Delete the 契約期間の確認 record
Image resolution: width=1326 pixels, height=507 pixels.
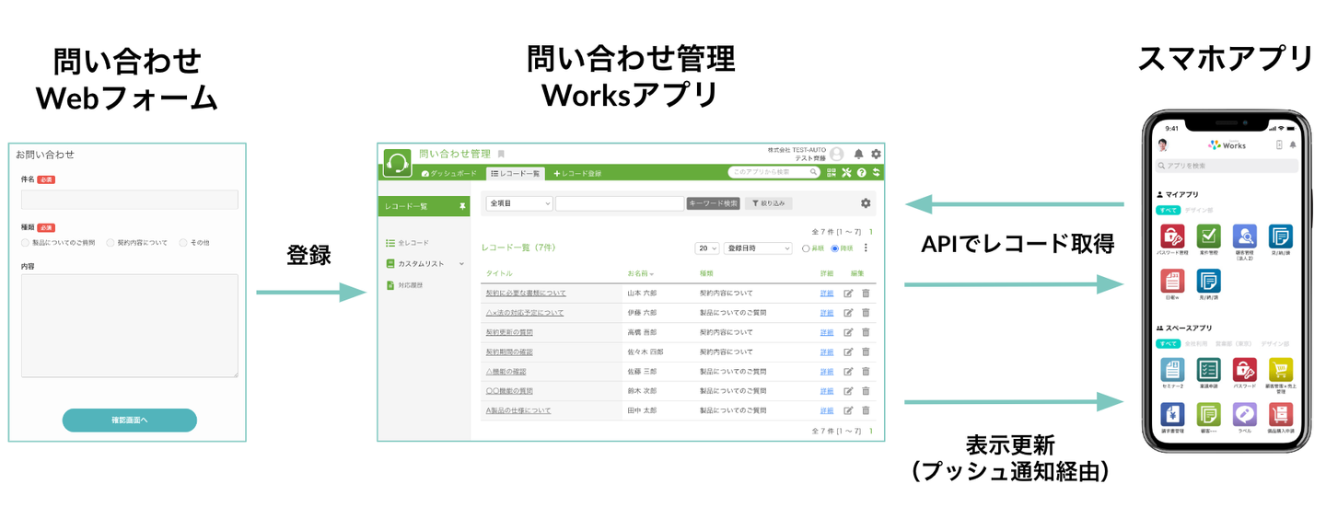pyautogui.click(x=866, y=351)
